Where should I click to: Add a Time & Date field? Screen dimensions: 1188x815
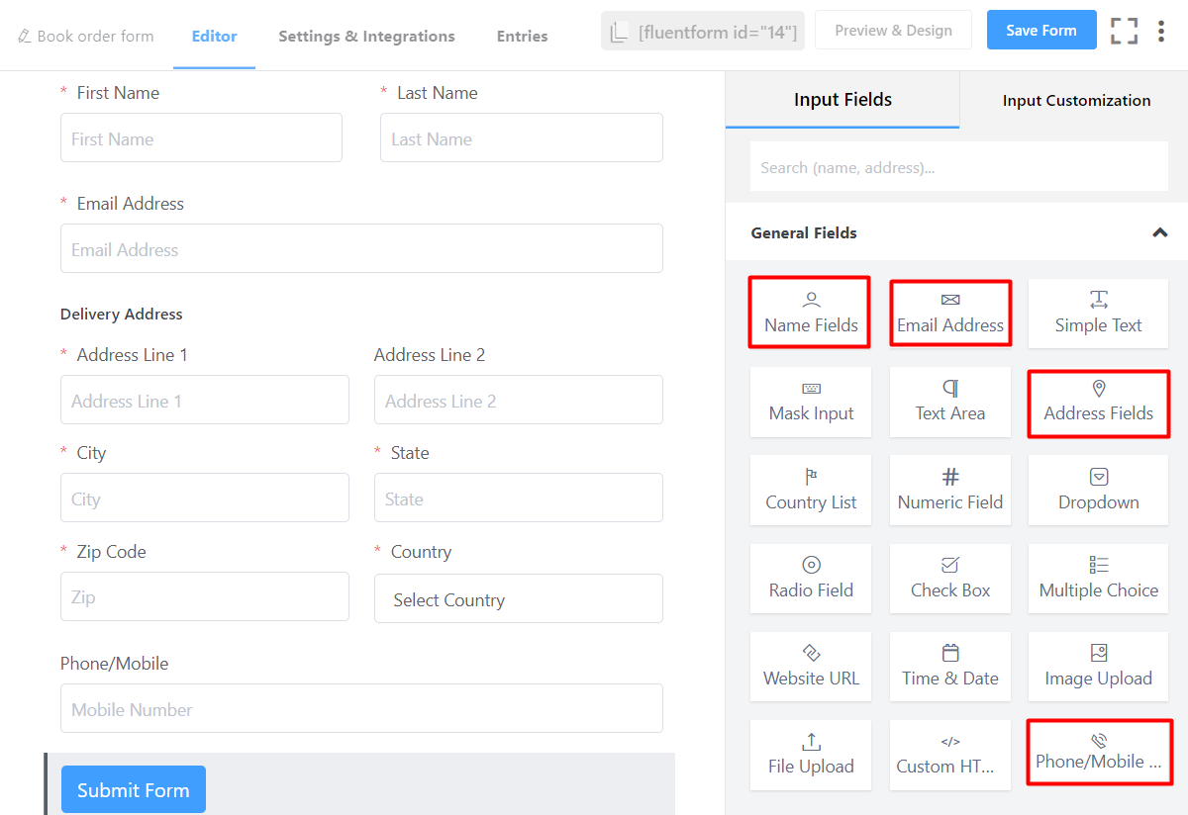coord(949,666)
